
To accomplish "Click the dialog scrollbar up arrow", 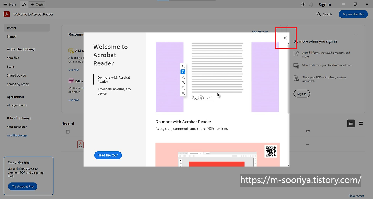I will point(288,44).
